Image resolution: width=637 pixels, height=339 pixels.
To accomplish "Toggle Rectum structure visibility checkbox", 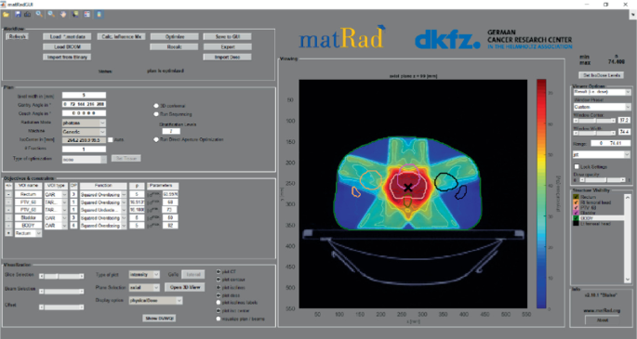I will pos(576,197).
